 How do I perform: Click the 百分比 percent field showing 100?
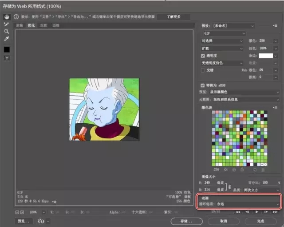(269, 182)
